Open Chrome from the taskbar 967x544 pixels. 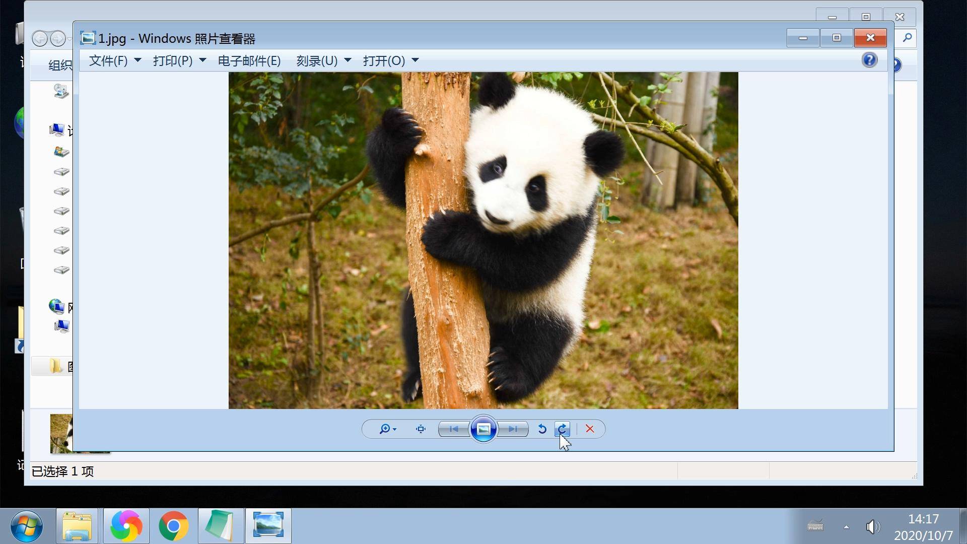[x=173, y=526]
